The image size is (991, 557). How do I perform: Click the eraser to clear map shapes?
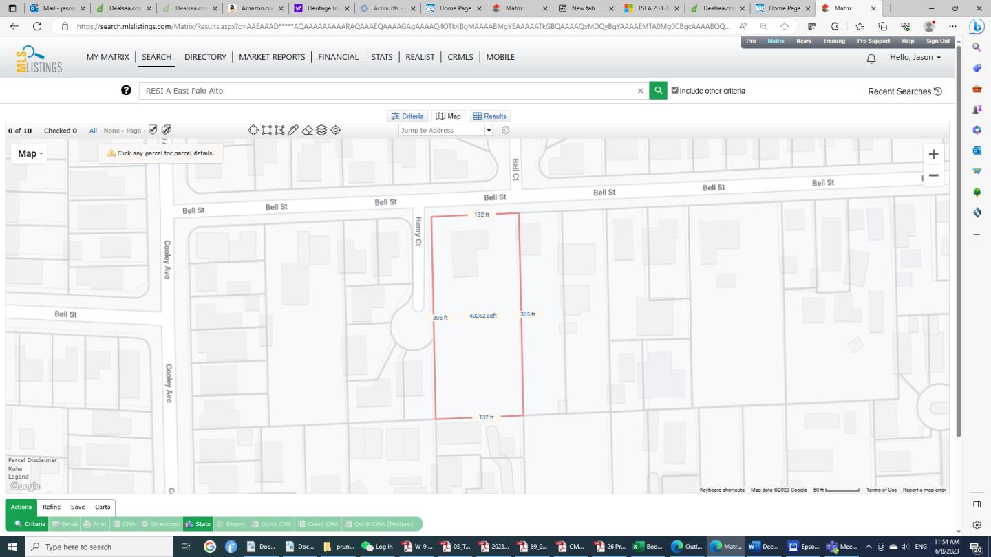pyautogui.click(x=308, y=130)
